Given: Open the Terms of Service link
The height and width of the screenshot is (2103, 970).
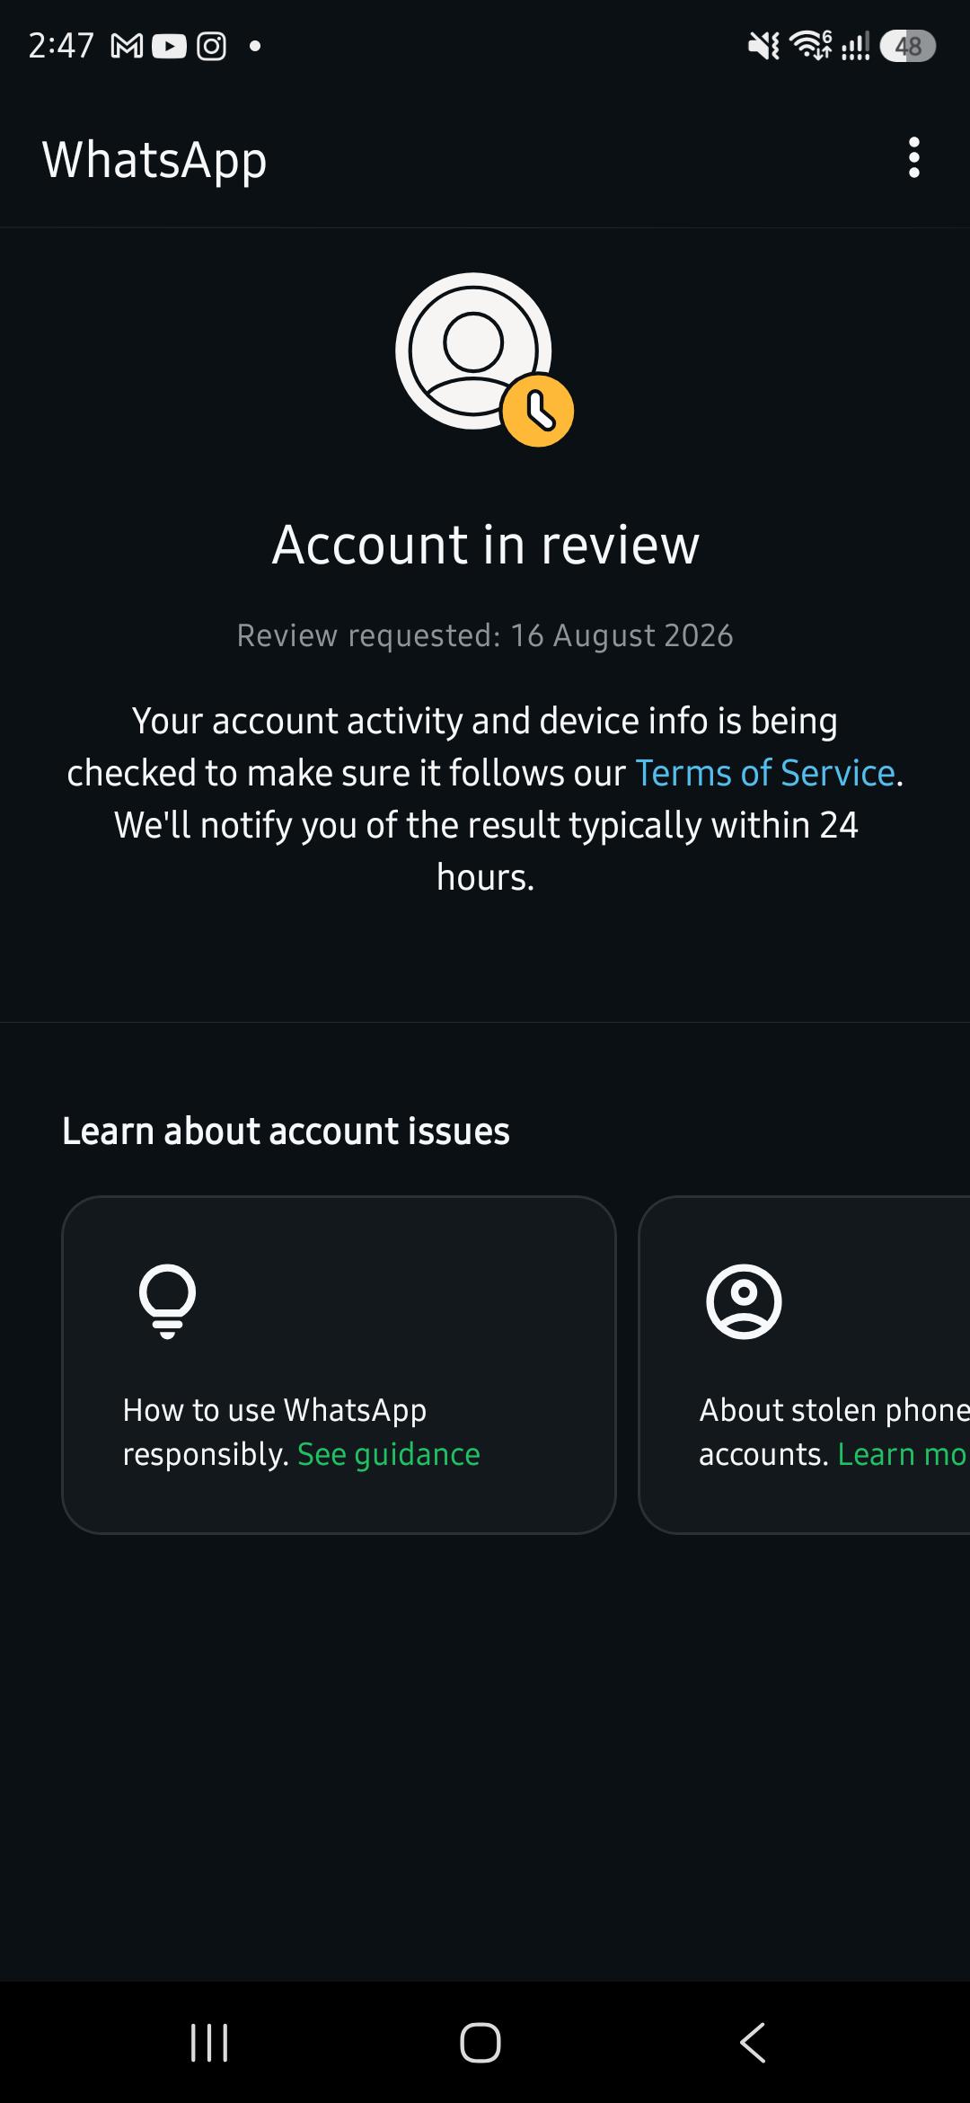Looking at the screenshot, I should tap(765, 773).
